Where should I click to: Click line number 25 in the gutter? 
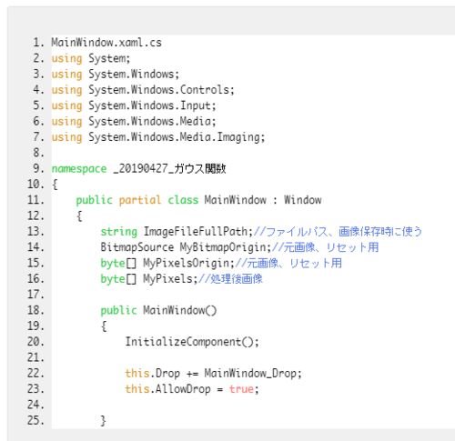(35, 421)
